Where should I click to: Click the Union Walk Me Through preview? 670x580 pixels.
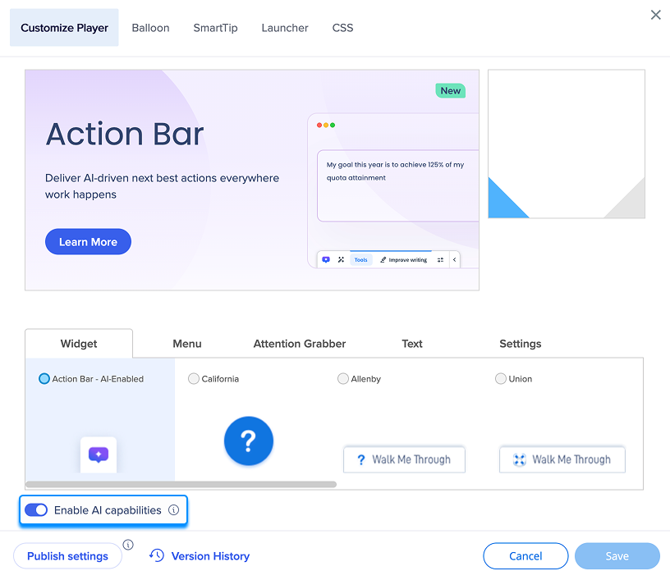click(562, 459)
